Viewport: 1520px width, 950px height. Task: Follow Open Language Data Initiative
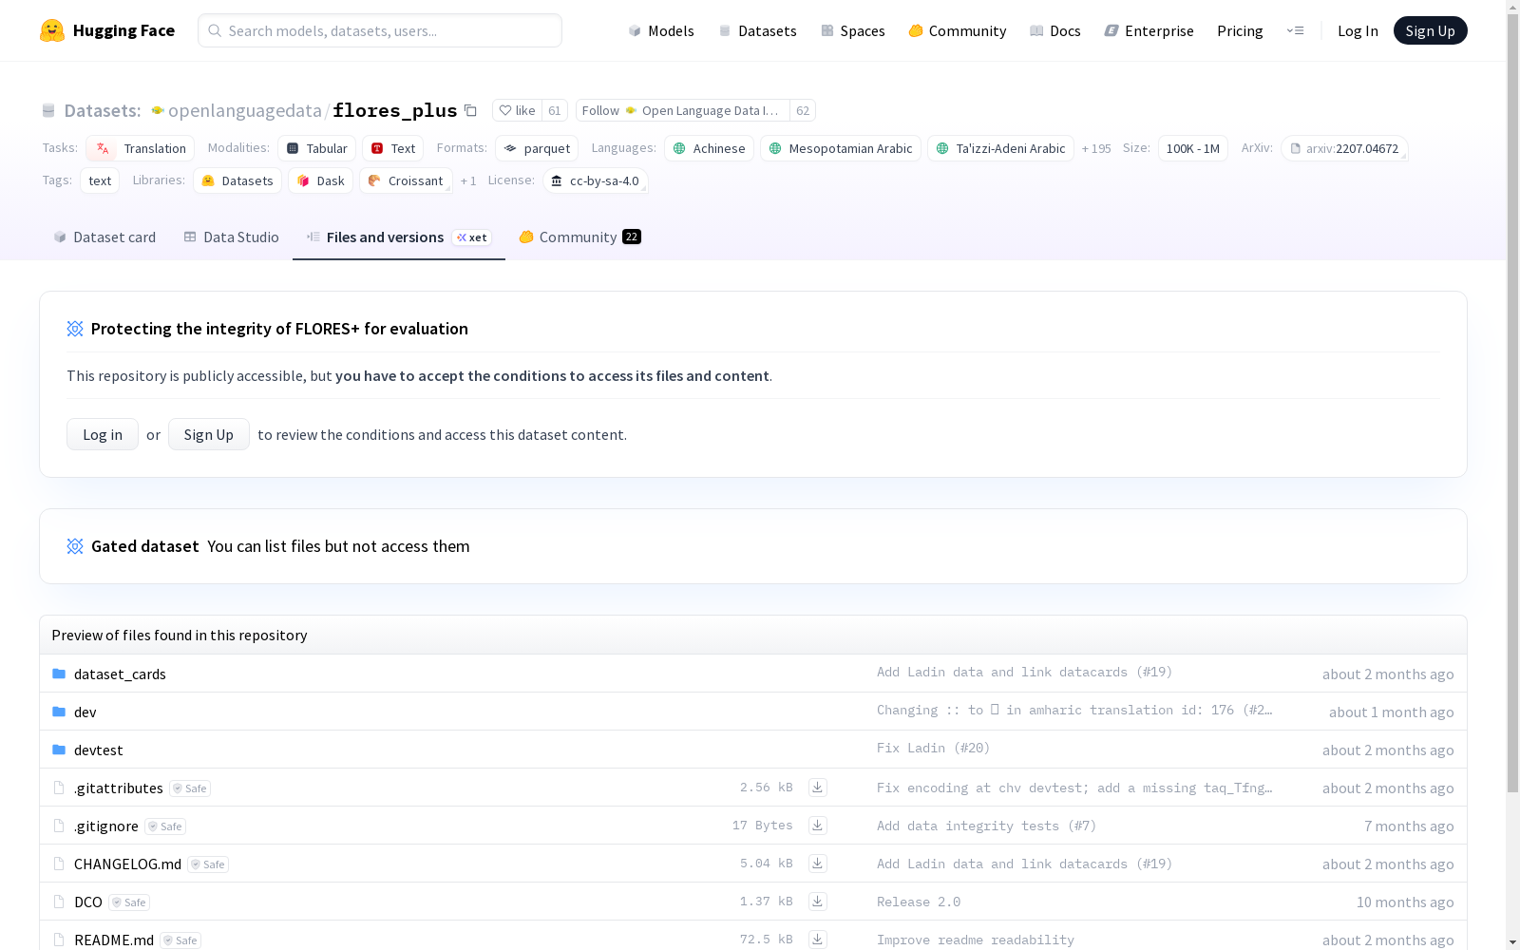(x=682, y=110)
